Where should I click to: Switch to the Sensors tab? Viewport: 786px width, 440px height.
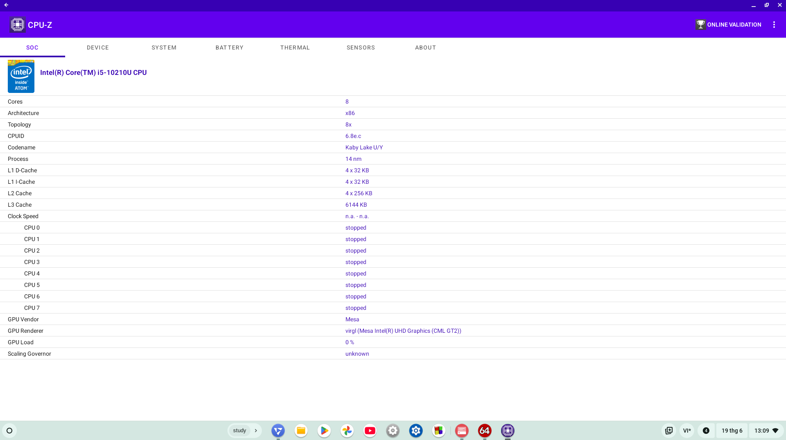361,47
